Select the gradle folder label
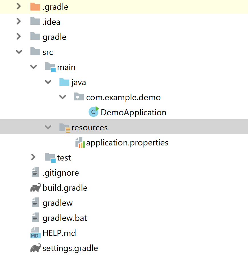Screen dimensions: 248x257 [54, 37]
